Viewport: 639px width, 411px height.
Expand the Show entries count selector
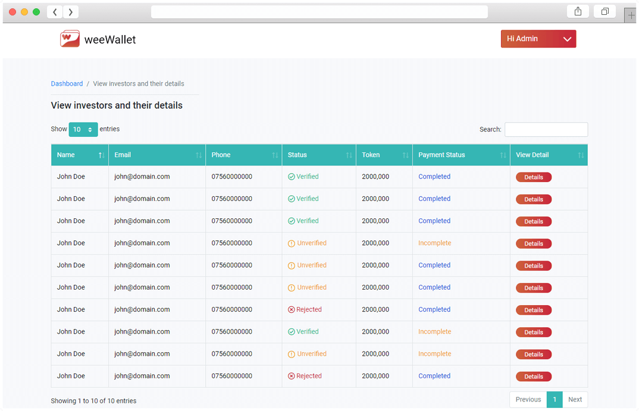click(83, 130)
